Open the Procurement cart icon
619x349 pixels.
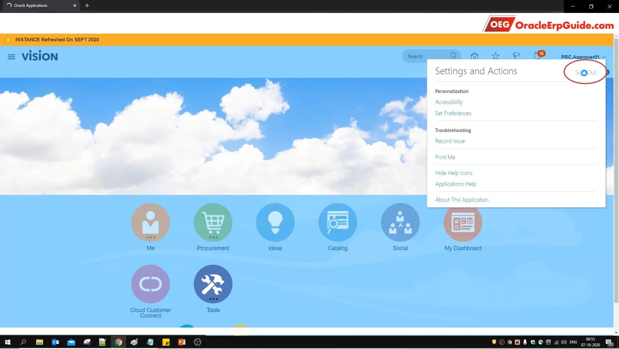pos(213,222)
